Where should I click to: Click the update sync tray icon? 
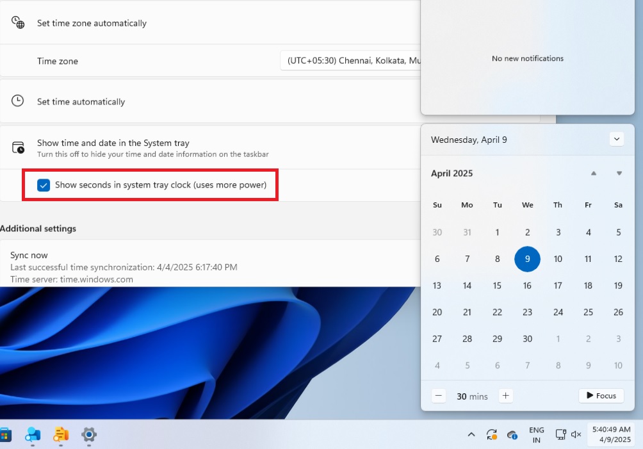[x=492, y=435]
